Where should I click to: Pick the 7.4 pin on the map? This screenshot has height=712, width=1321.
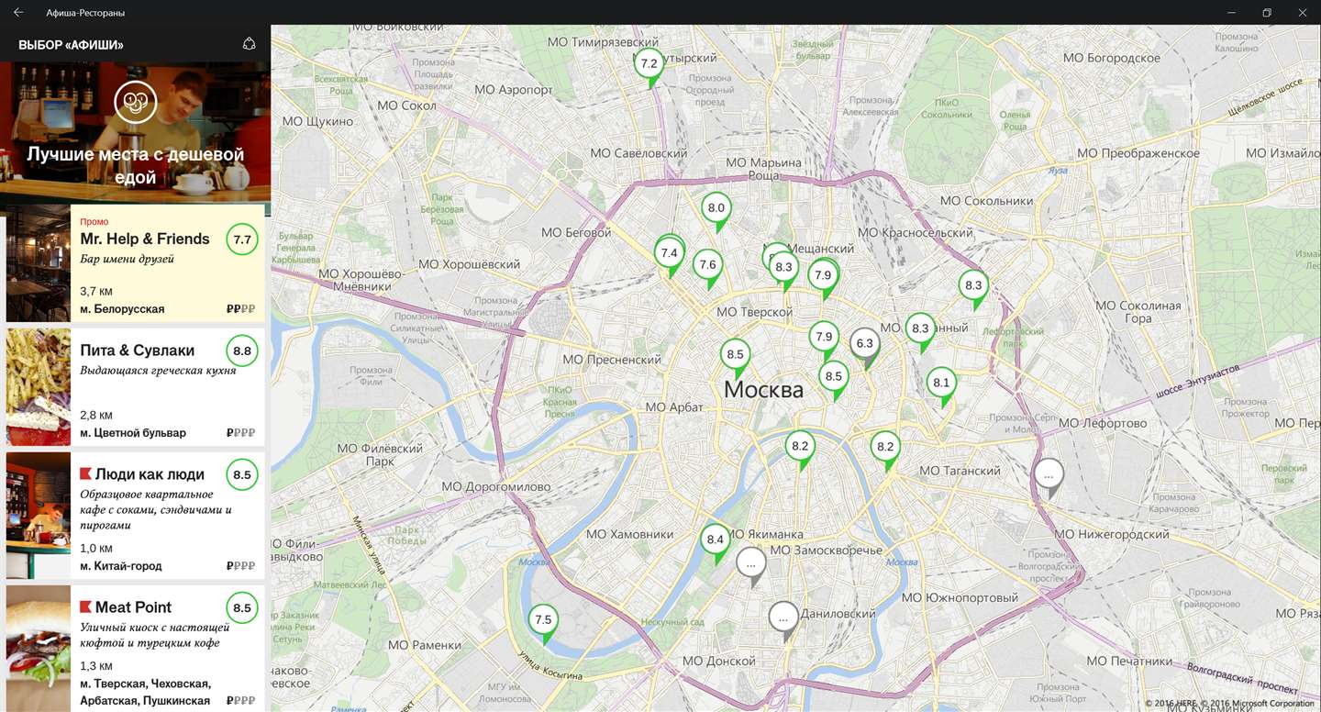click(x=670, y=256)
